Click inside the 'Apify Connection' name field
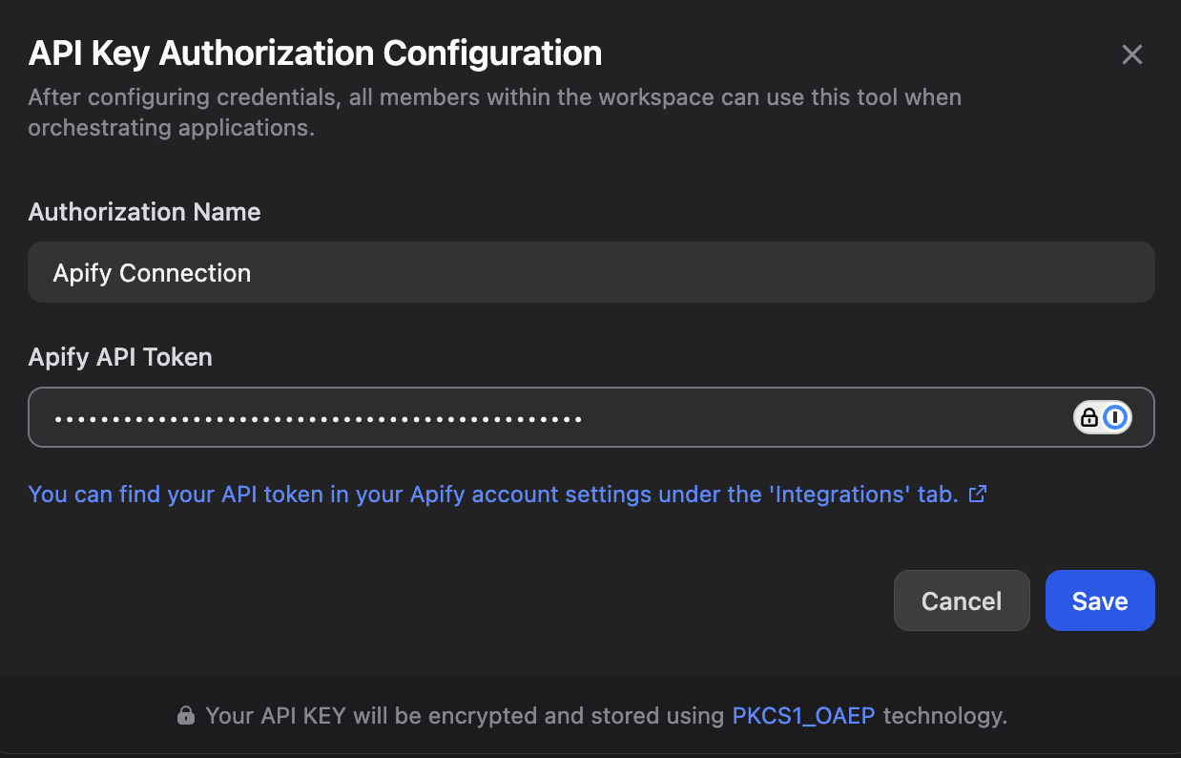The image size is (1181, 758). click(x=382, y=273)
